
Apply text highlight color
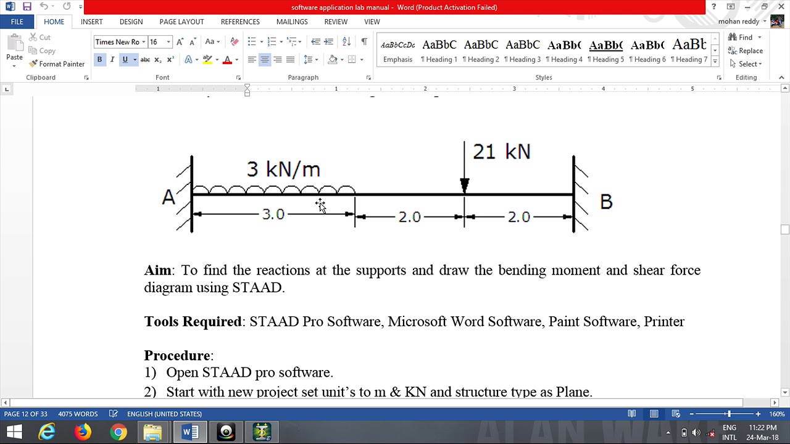click(x=207, y=60)
